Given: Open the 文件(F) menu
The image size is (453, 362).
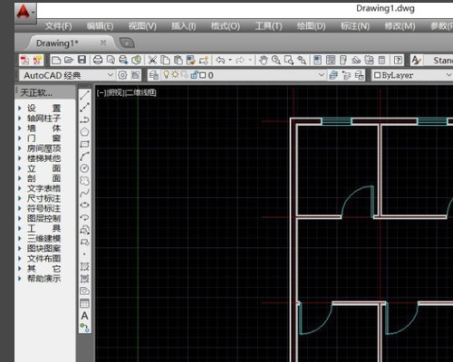Looking at the screenshot, I should pos(58,26).
